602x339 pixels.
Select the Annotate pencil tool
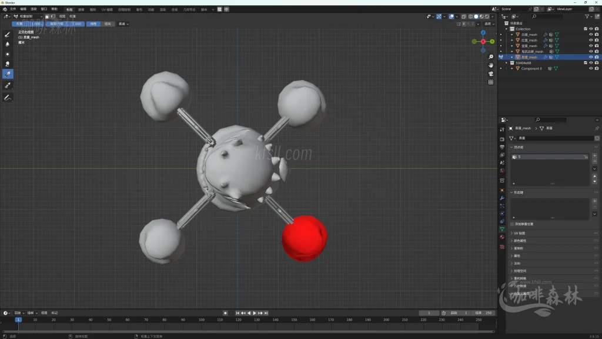(8, 97)
